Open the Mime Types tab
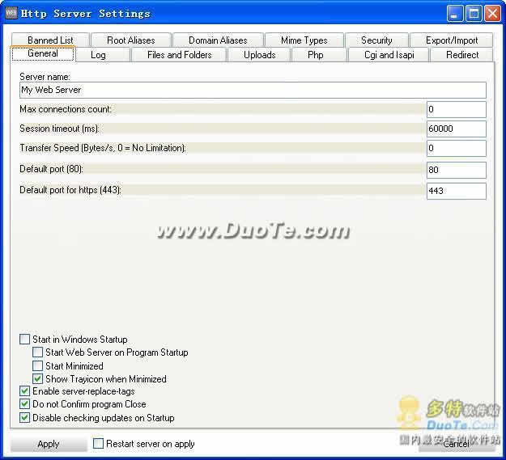Image resolution: width=506 pixels, height=460 pixels. [x=304, y=40]
